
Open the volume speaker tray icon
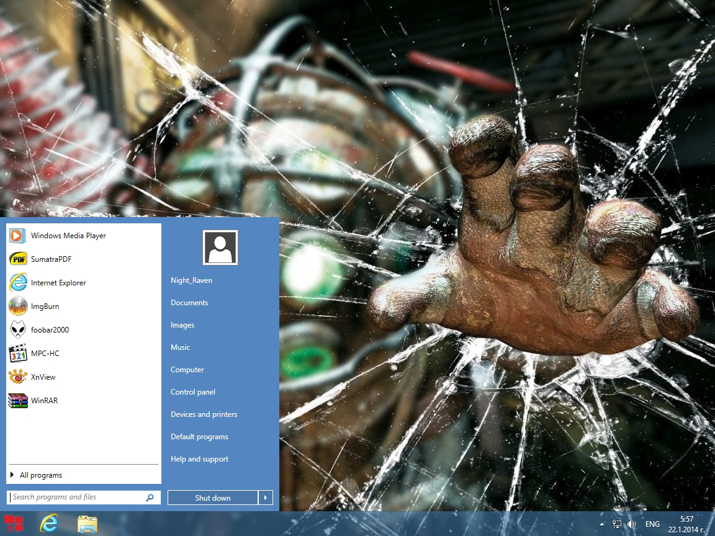(x=632, y=524)
